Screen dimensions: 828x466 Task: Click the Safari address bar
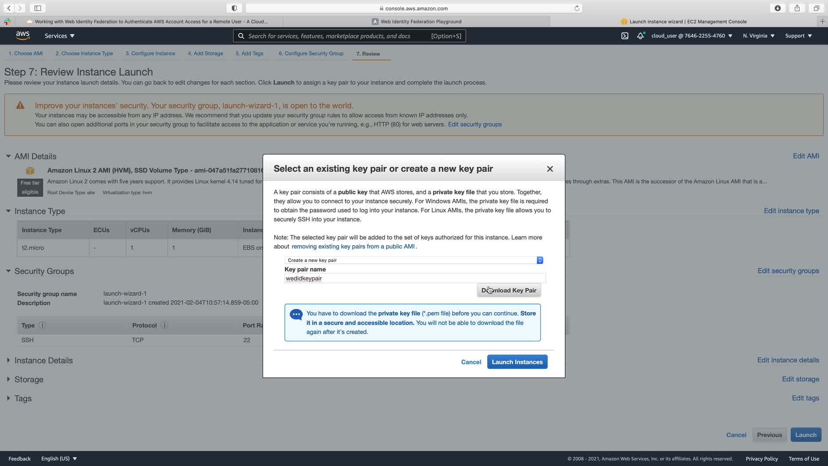pyautogui.click(x=414, y=8)
